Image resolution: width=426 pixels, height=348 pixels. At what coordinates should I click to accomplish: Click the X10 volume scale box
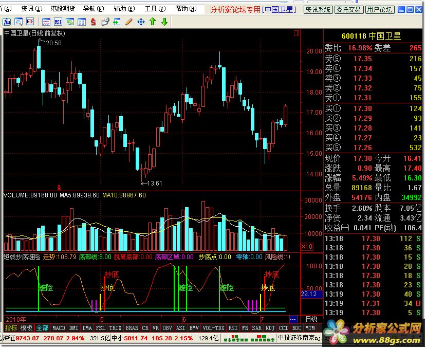point(307,247)
